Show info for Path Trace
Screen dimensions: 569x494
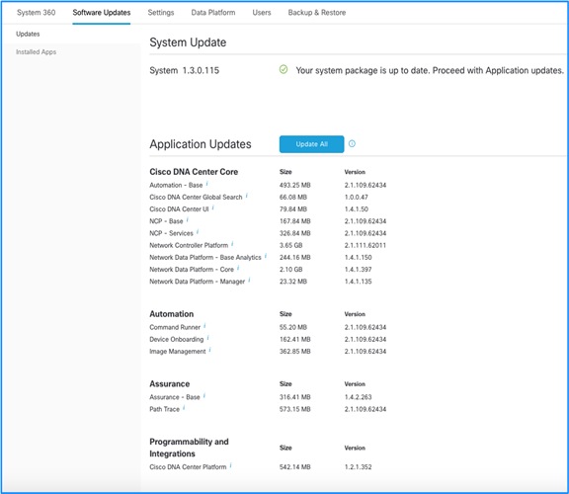tap(184, 408)
